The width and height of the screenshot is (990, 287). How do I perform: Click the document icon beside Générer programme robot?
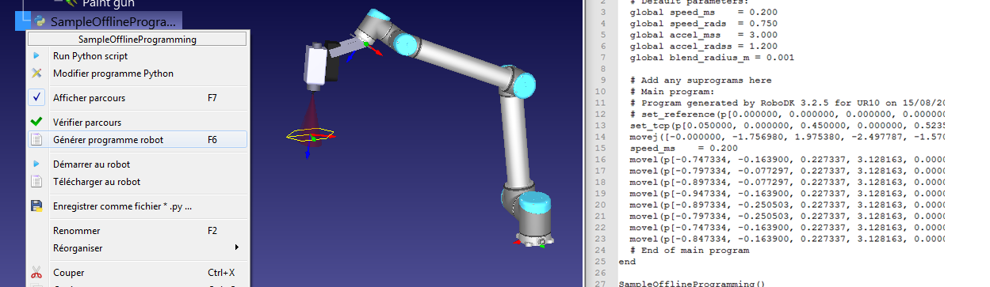36,140
